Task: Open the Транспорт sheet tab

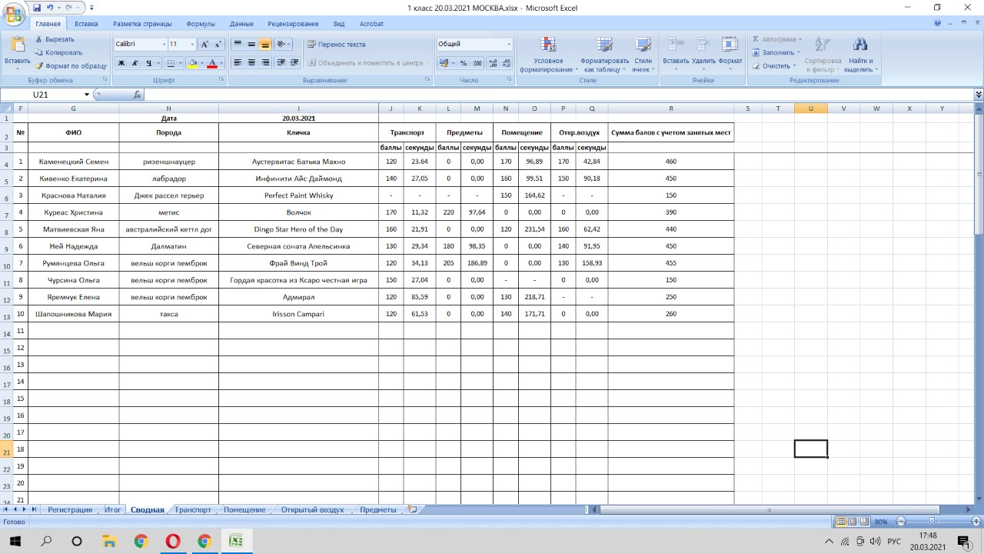Action: [x=193, y=509]
